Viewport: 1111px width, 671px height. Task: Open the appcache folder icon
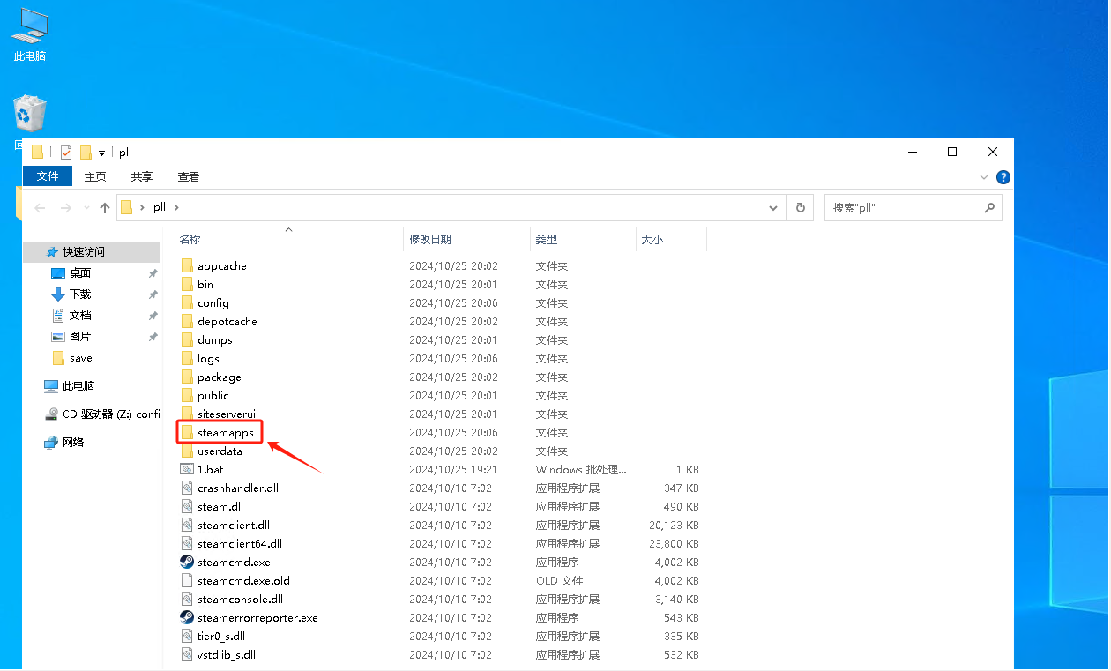pyautogui.click(x=186, y=265)
